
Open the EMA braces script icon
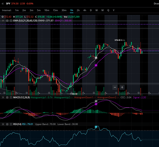point(11,21)
